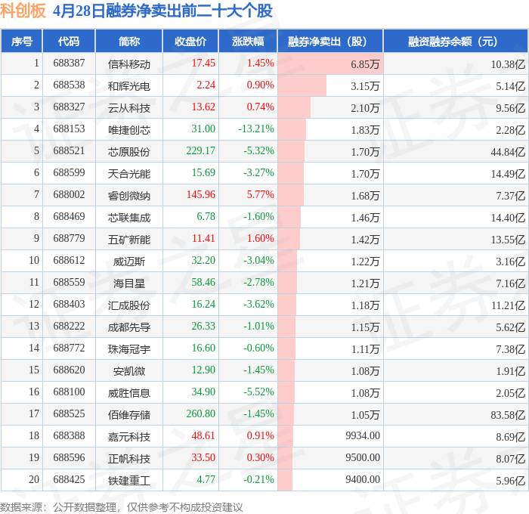Click change value -0.60%

258,348
